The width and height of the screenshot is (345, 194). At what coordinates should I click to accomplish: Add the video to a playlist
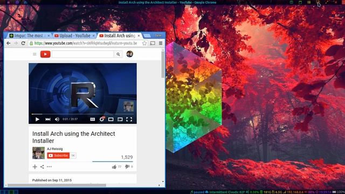click(x=34, y=167)
